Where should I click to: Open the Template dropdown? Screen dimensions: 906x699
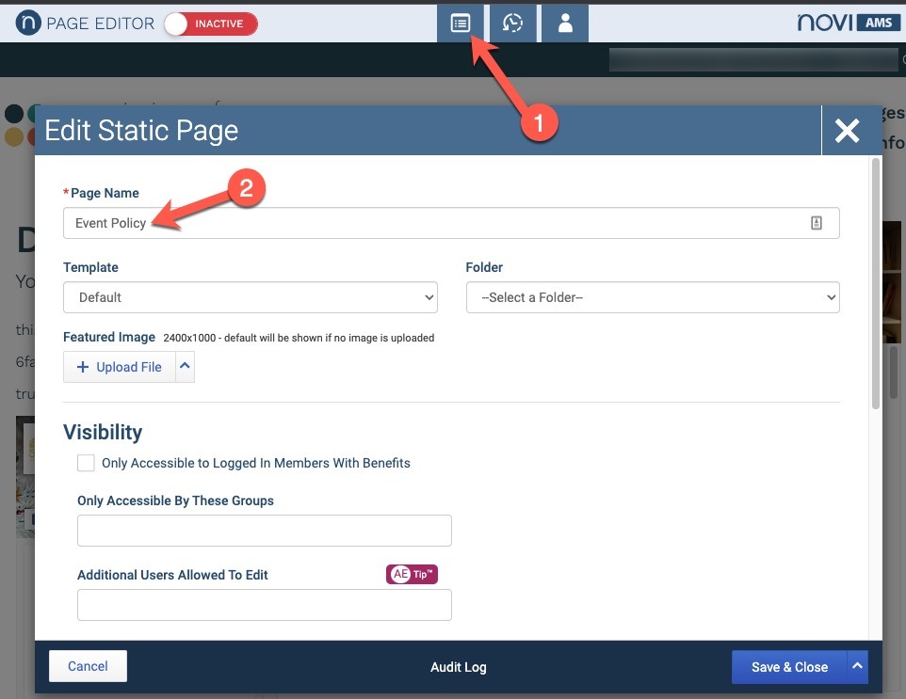(x=251, y=297)
